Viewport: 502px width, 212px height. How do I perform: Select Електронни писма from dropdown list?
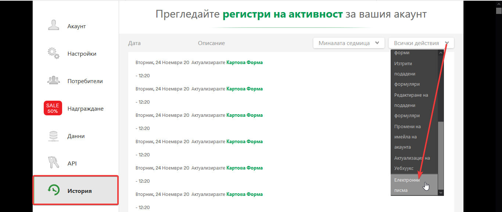pos(407,185)
